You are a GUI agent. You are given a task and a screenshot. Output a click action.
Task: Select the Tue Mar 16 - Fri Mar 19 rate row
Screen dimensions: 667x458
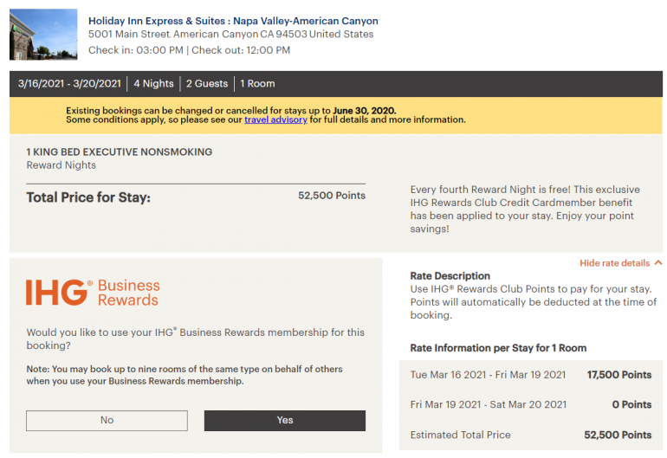point(530,375)
